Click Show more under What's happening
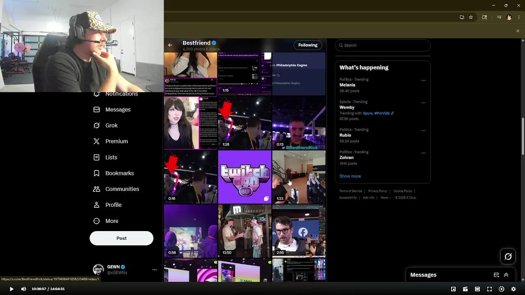 tap(350, 176)
